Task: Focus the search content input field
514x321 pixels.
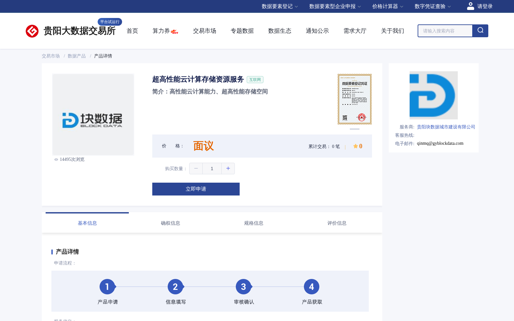Action: [445, 31]
